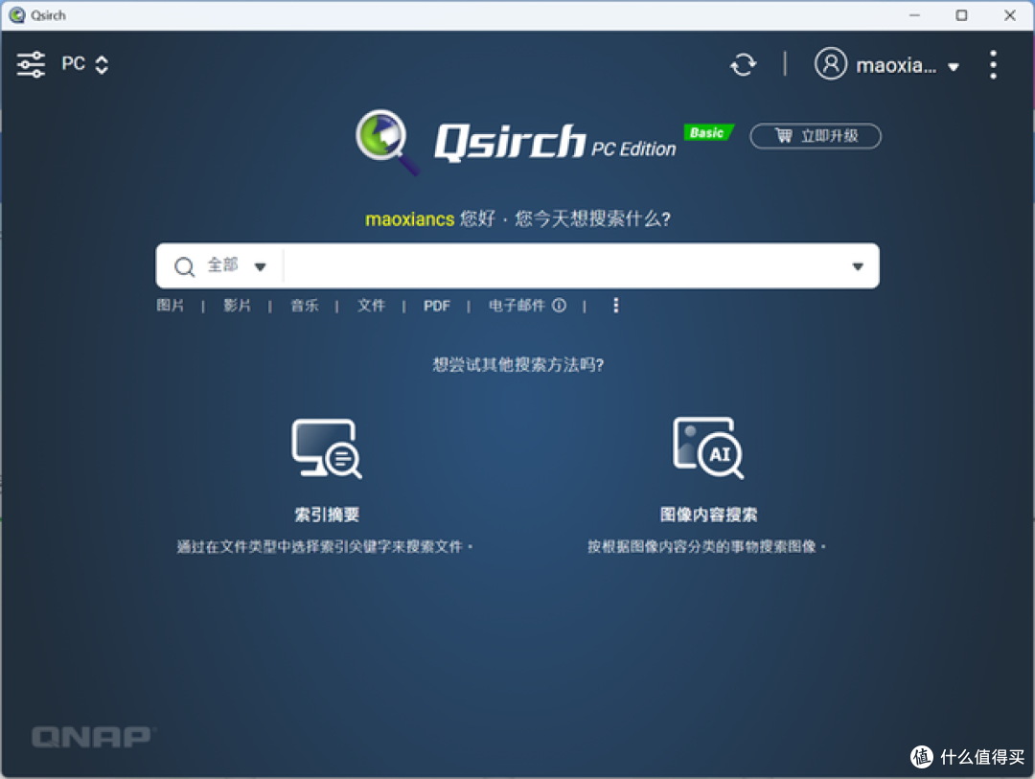The image size is (1035, 779).
Task: Click the search magnifier icon
Action: click(184, 266)
